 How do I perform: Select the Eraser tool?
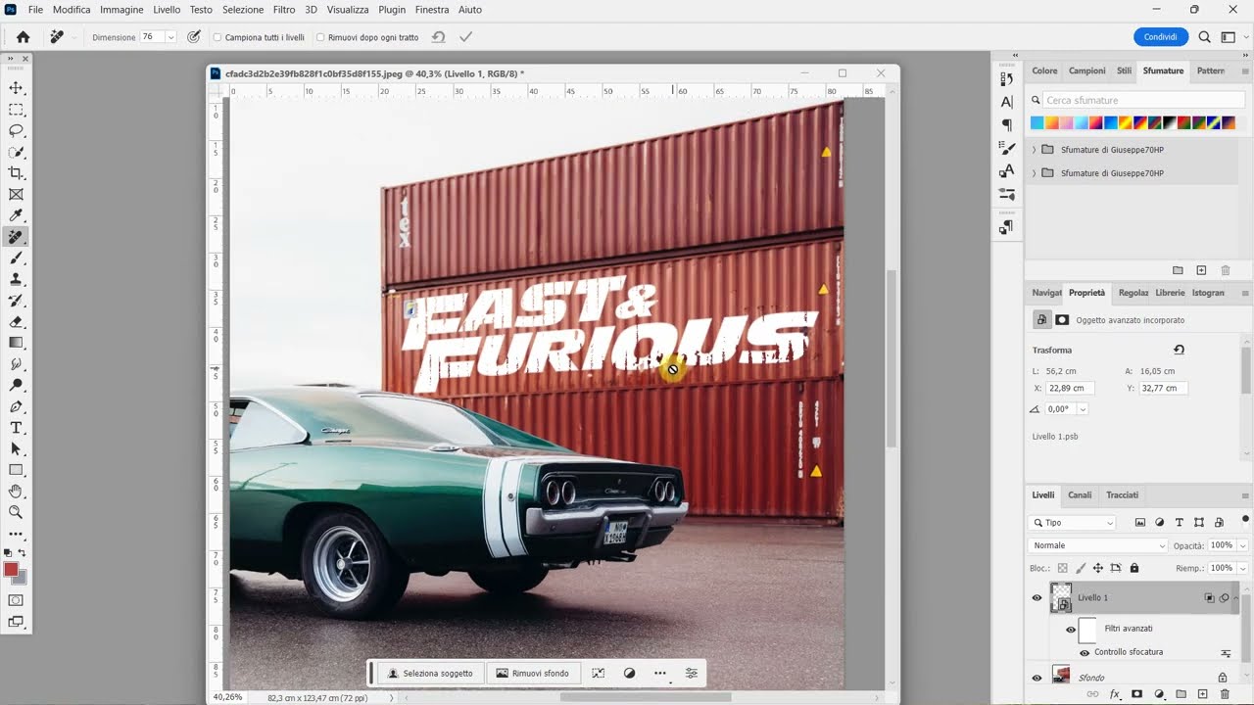pyautogui.click(x=17, y=321)
